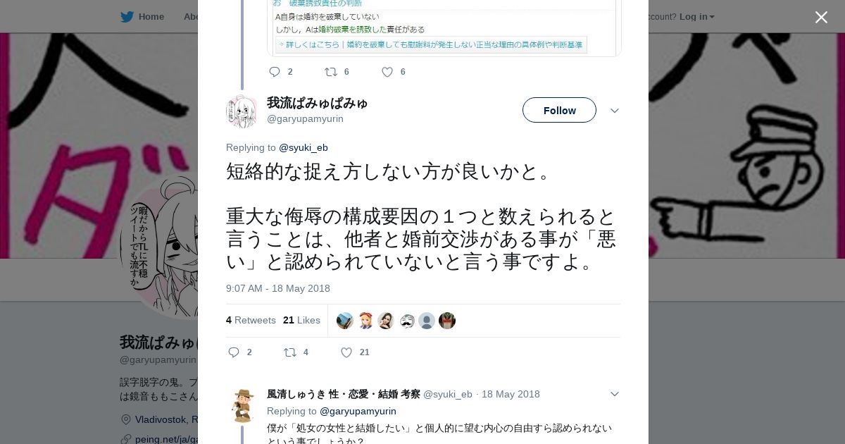
Task: Follow 我流ぱみゅぱみゅ
Action: pos(559,110)
